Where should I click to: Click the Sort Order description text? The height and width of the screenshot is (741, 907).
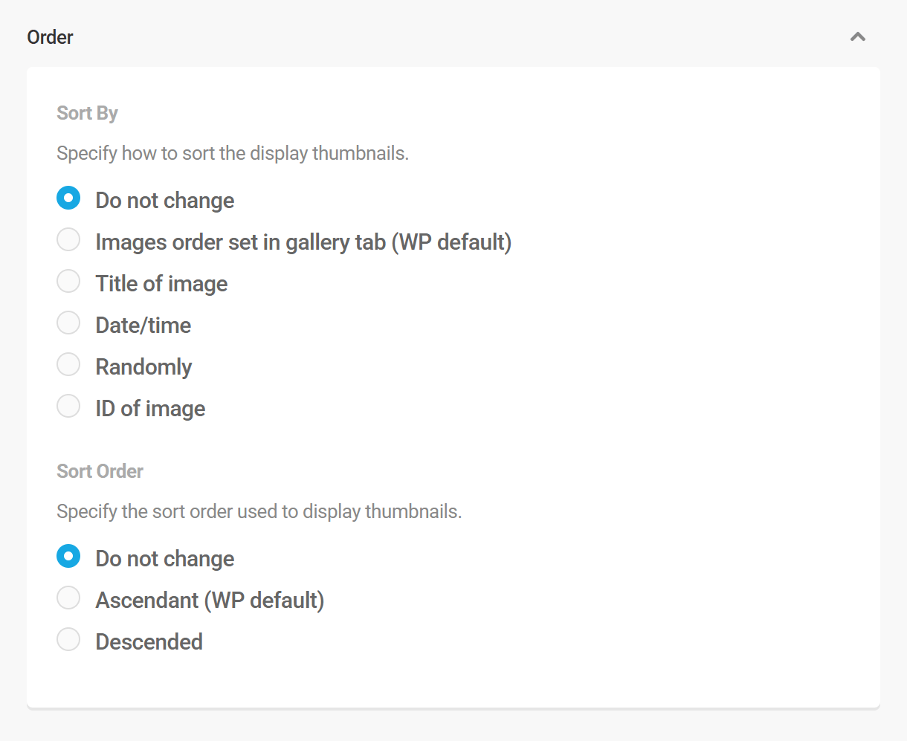pos(259,511)
